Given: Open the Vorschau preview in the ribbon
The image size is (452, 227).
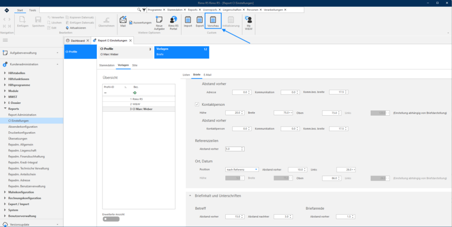Looking at the screenshot, I should [213, 21].
